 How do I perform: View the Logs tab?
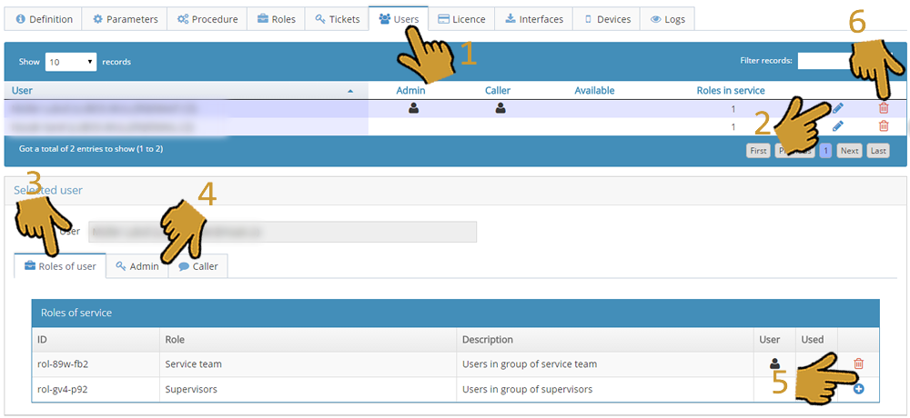667,19
